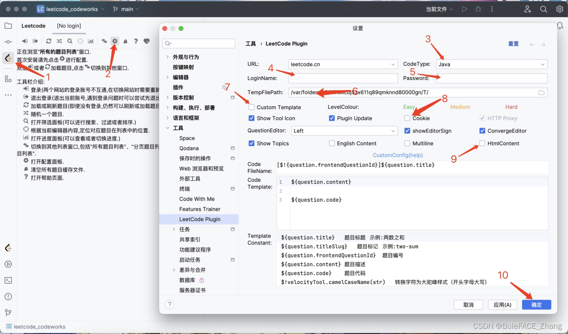Click the 确定 button to confirm settings

[x=536, y=305]
